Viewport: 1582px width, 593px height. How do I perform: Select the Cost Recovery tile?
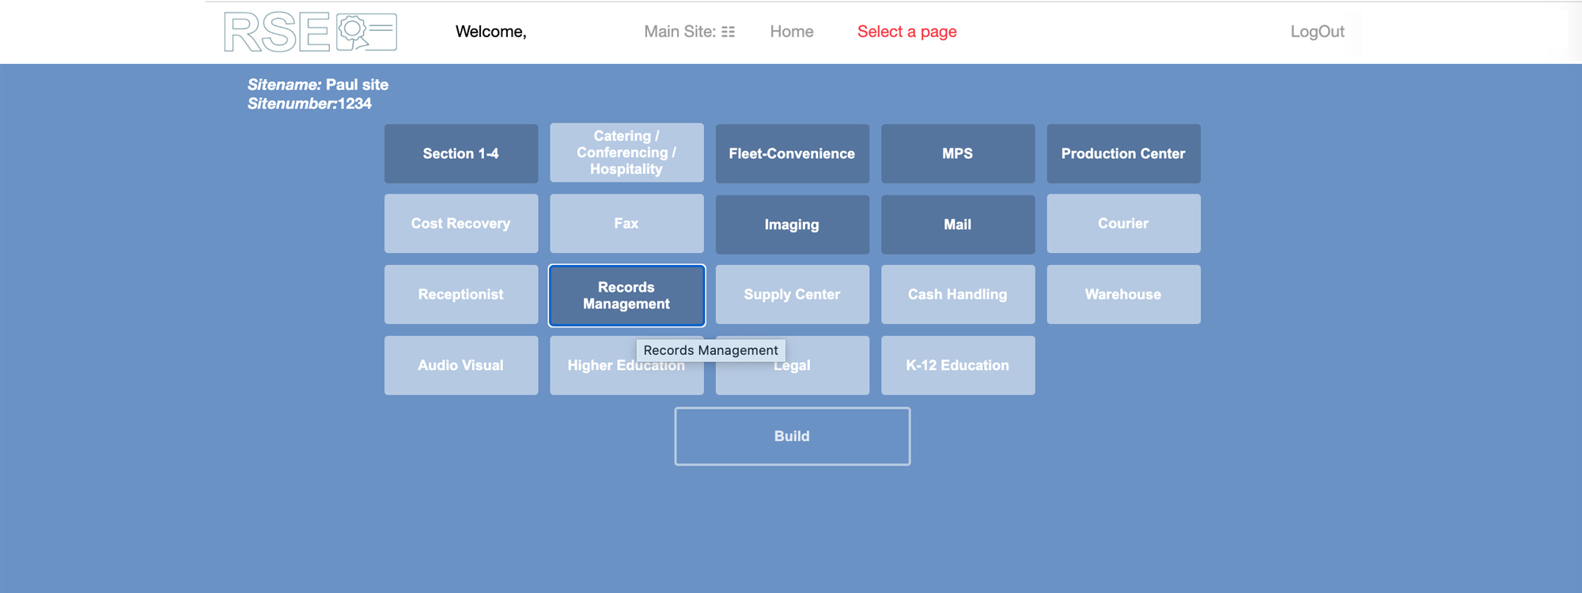point(460,224)
